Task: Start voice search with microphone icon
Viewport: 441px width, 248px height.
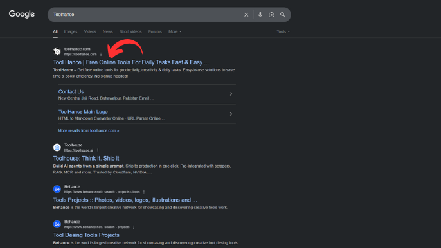Action: pos(260,15)
